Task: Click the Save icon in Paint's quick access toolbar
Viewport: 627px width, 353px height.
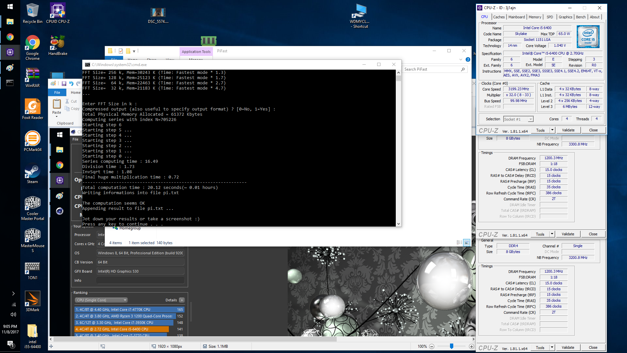Action: click(64, 84)
